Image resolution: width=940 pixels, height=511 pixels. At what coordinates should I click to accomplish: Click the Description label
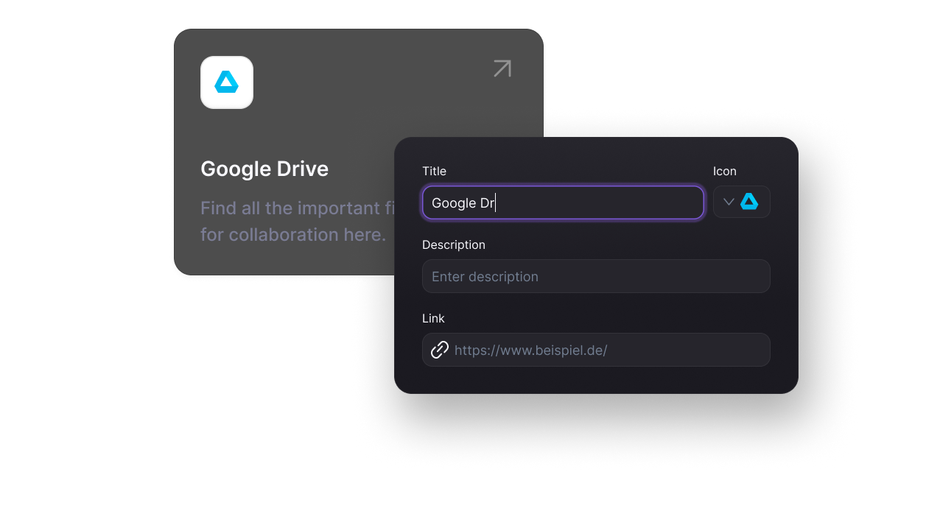[454, 244]
